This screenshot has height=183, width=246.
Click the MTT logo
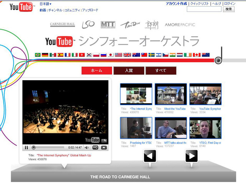click(108, 25)
